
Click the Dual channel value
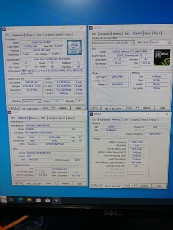click(x=155, y=127)
